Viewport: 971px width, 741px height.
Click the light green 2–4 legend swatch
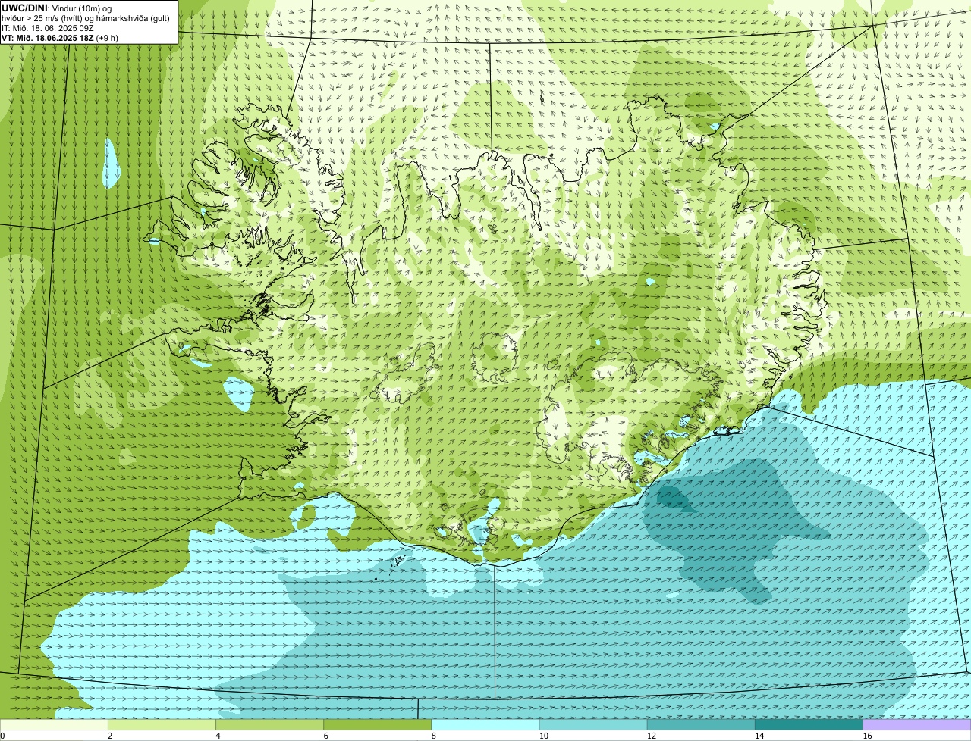click(162, 725)
